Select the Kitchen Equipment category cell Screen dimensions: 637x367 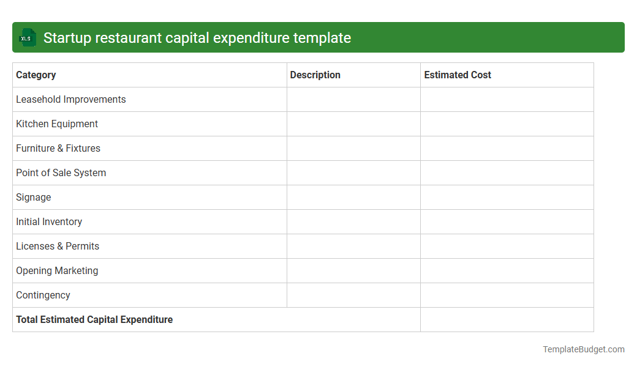(x=56, y=124)
